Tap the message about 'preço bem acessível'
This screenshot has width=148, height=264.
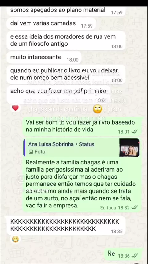click(x=66, y=75)
